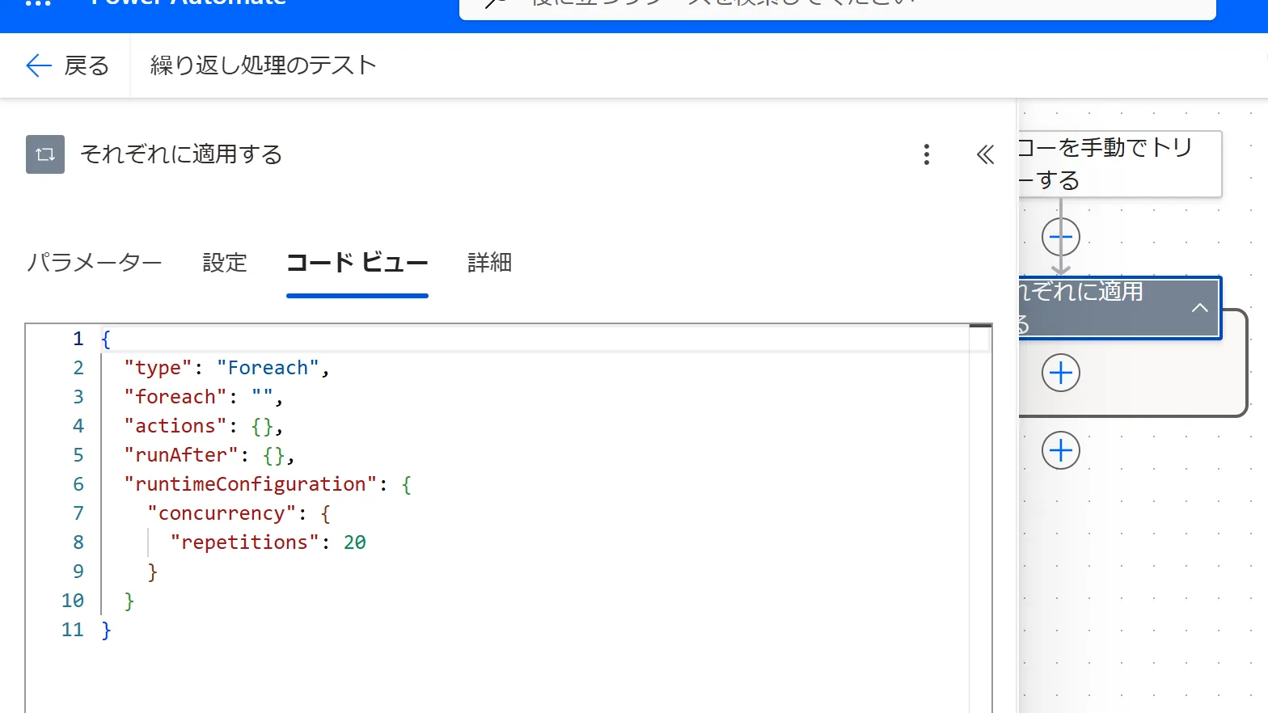Click the "runAfter" code line
The height and width of the screenshot is (713, 1268).
tap(209, 455)
